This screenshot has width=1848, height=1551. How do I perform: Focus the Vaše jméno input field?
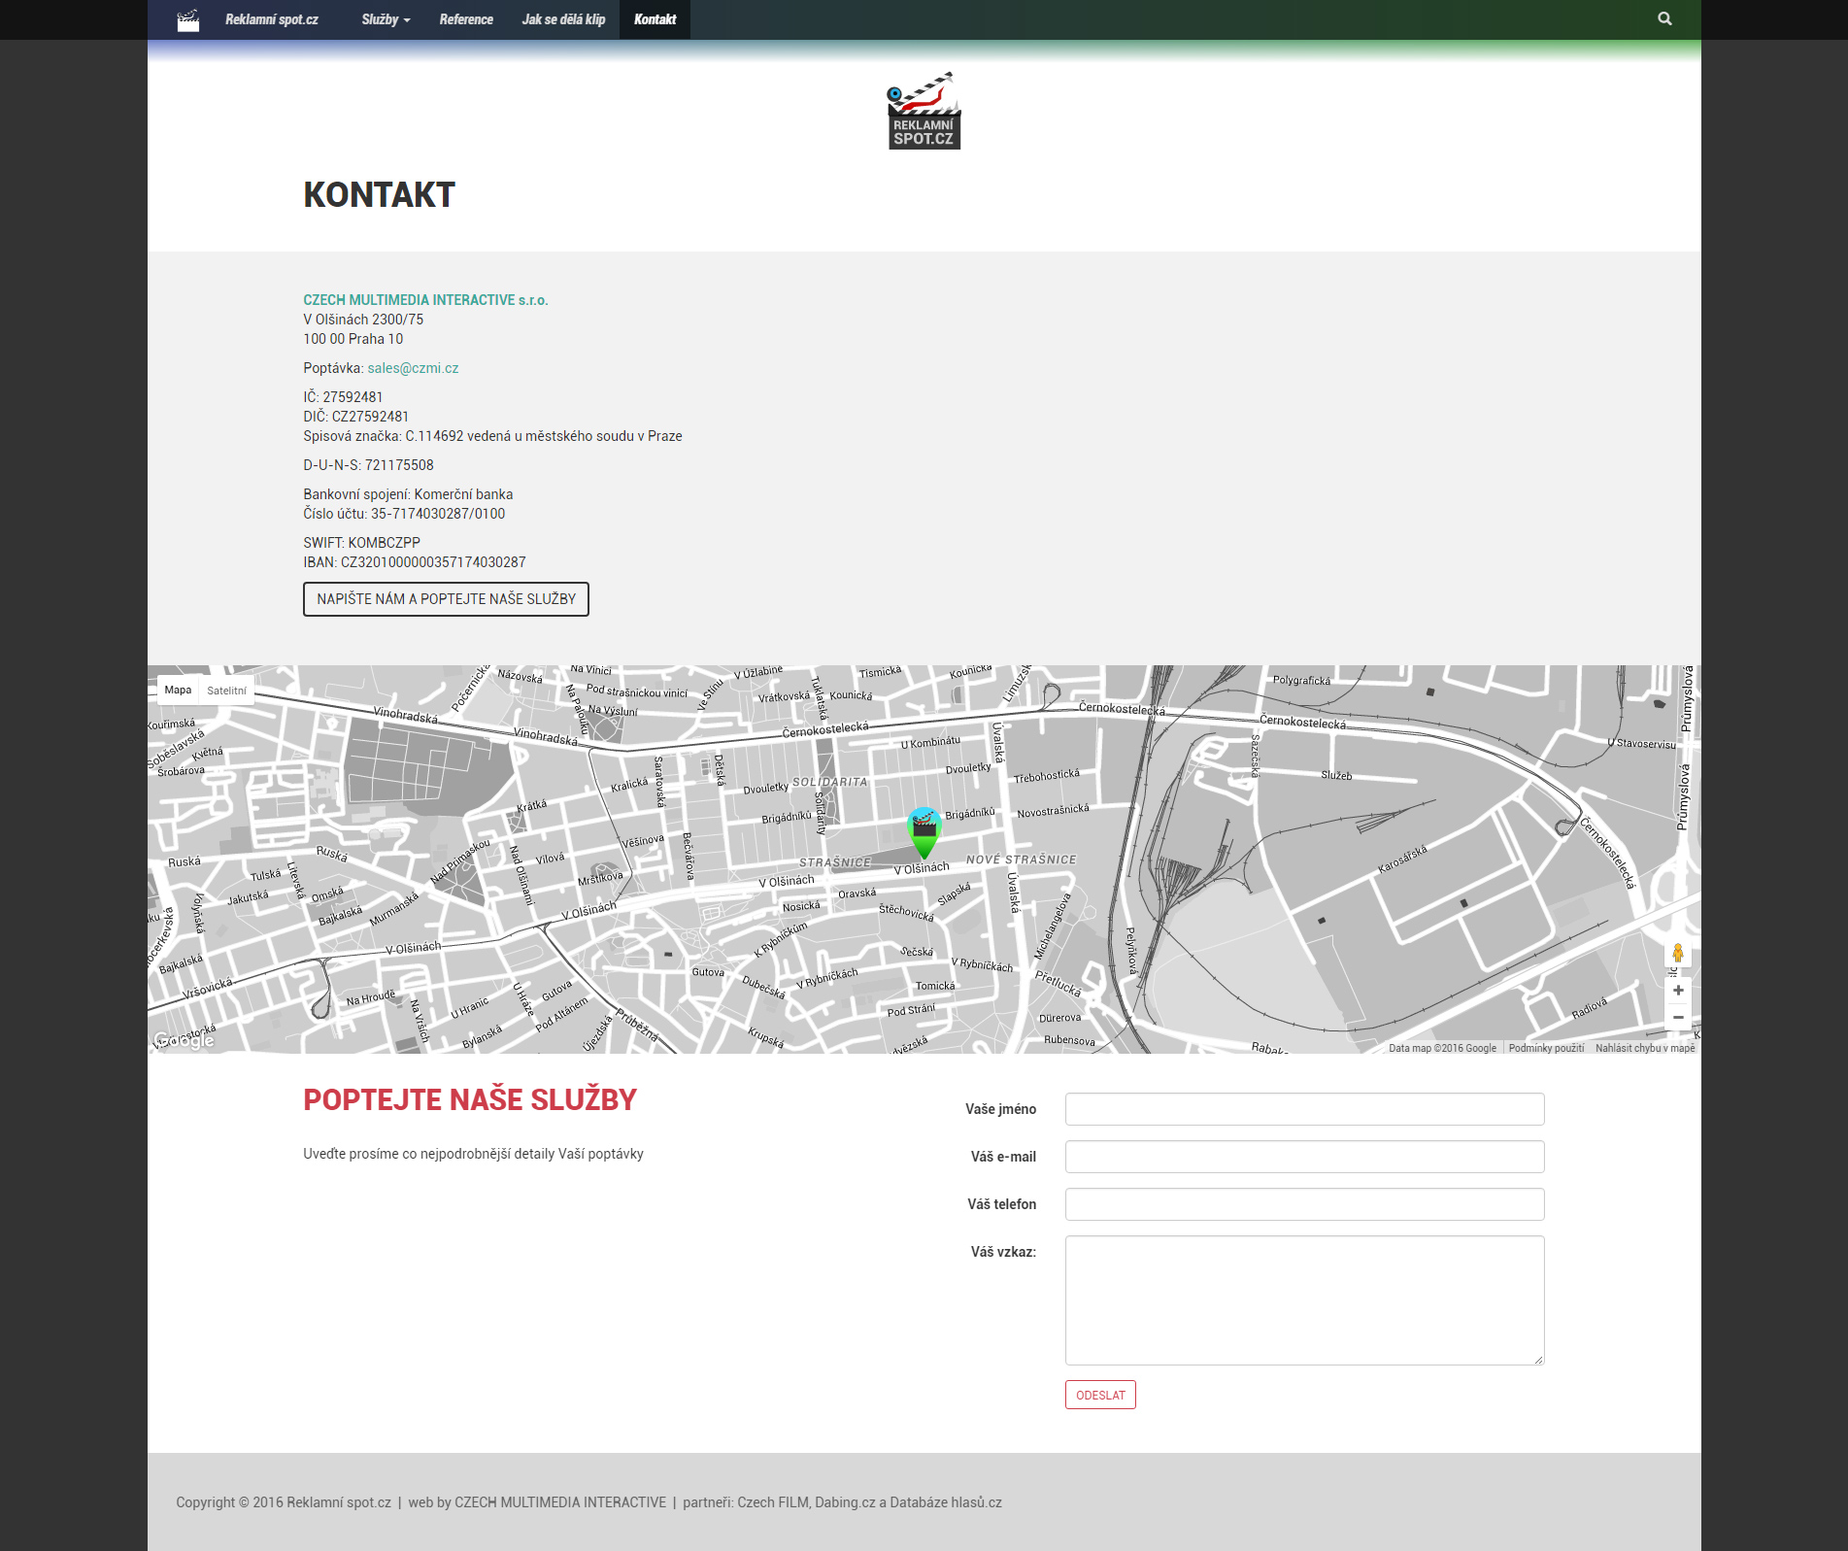1304,1109
